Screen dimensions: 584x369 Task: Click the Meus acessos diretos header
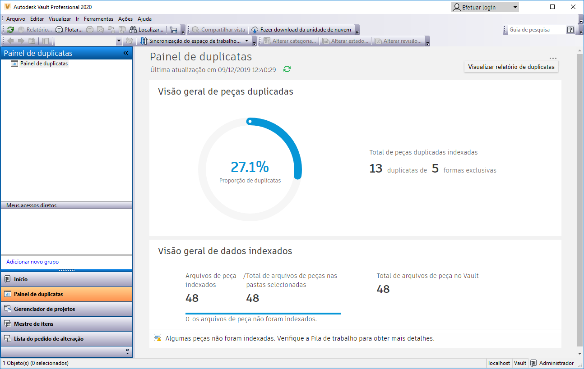click(x=66, y=205)
